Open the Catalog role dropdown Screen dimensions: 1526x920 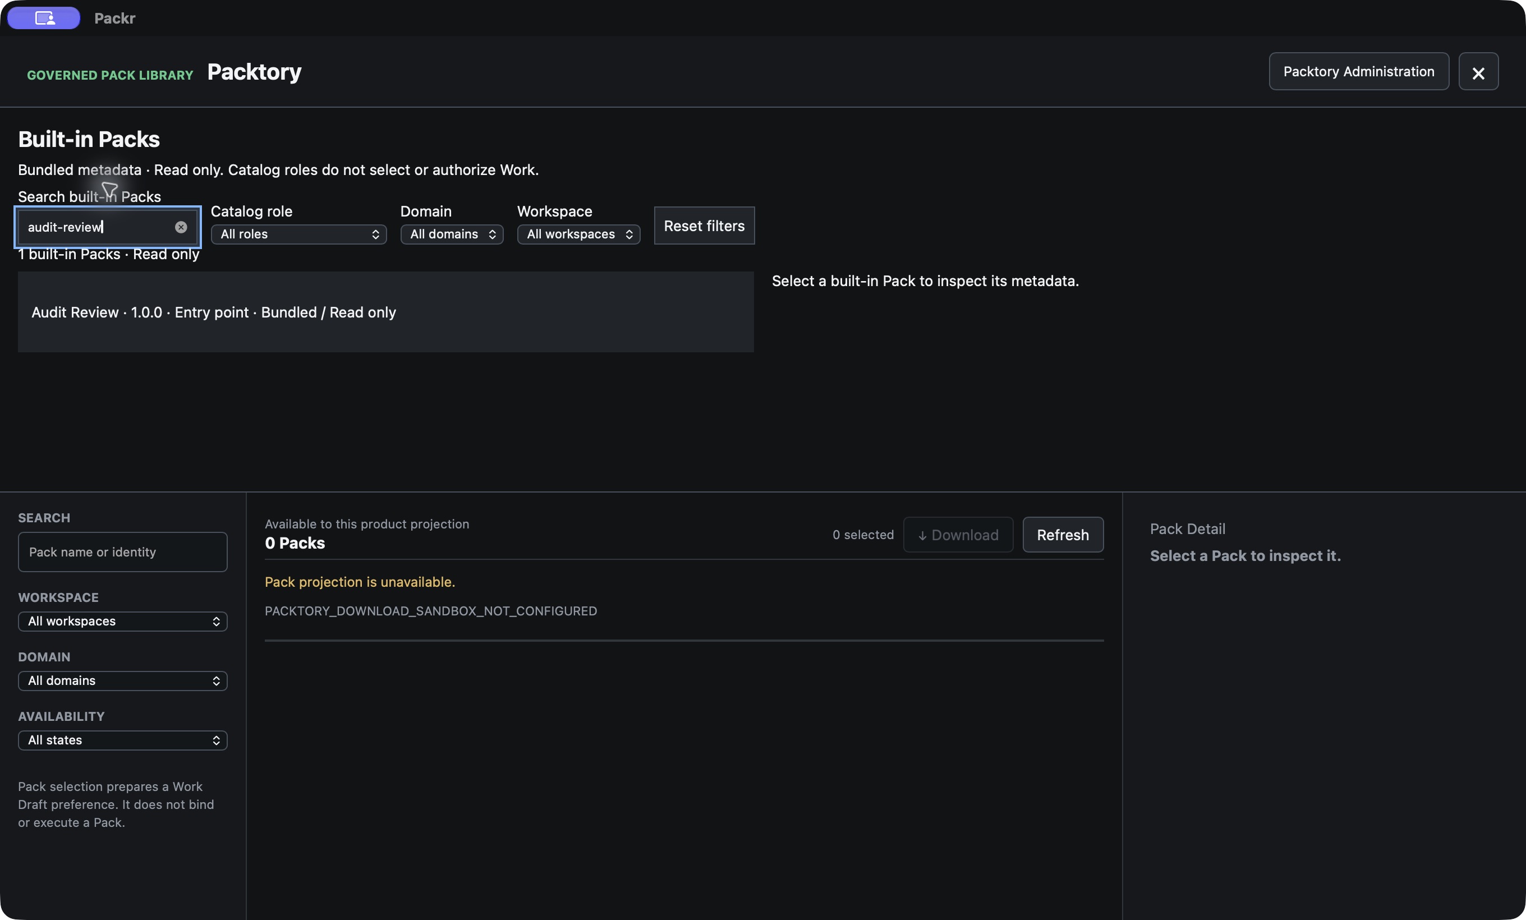[299, 234]
